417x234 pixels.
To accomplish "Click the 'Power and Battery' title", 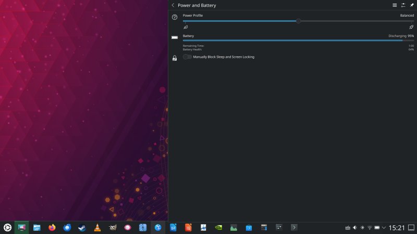I will (x=197, y=5).
